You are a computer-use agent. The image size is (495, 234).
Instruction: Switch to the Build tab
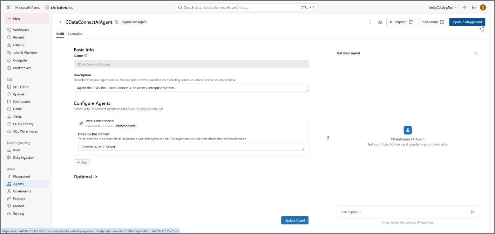(x=60, y=34)
